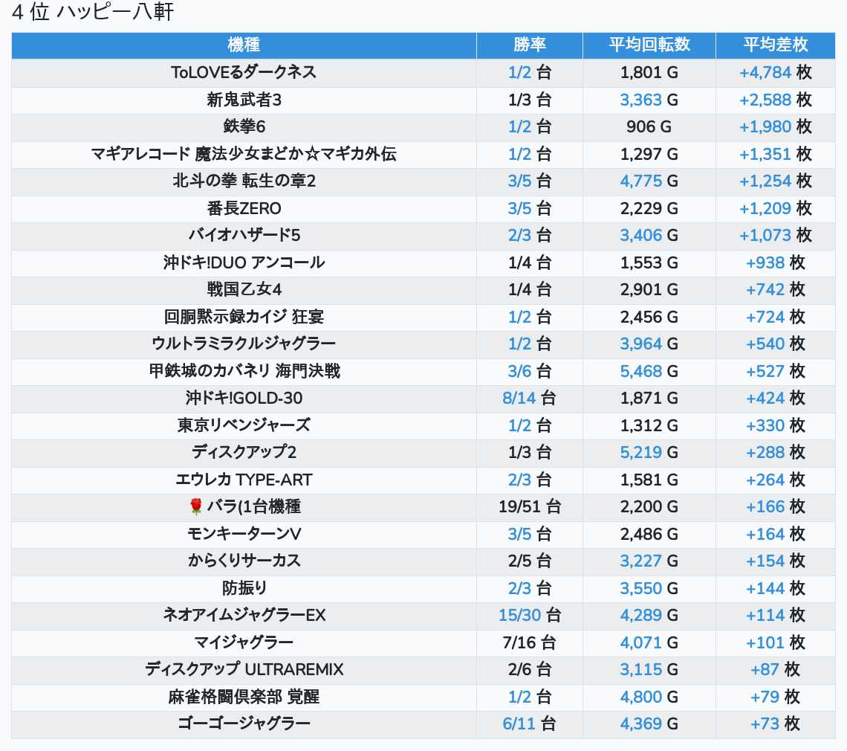Viewport: 847px width, 751px height.
Task: Click the 北斗の拳 転生の章2 row name
Action: [244, 181]
